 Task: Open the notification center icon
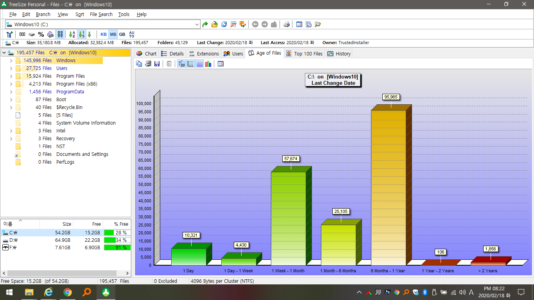click(521, 292)
